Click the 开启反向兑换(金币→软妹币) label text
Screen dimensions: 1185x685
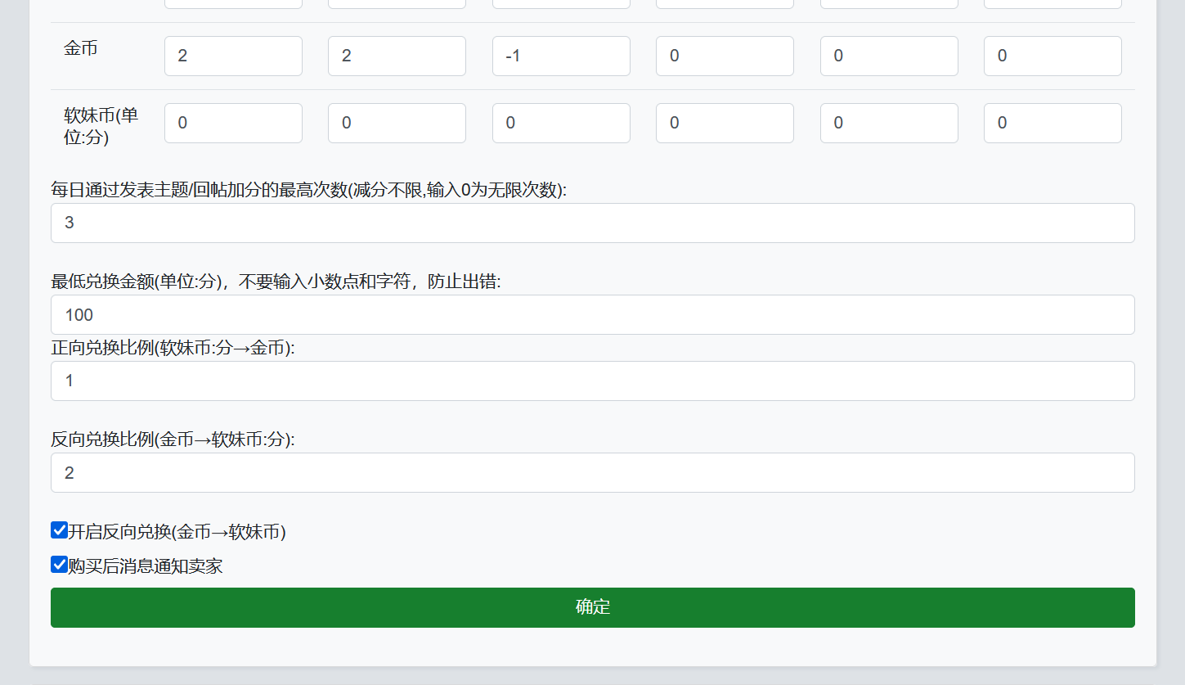[177, 532]
